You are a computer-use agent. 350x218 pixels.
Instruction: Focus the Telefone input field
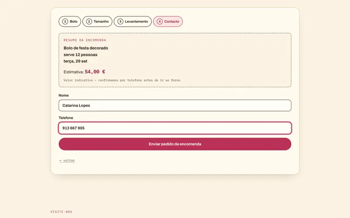[175, 128]
